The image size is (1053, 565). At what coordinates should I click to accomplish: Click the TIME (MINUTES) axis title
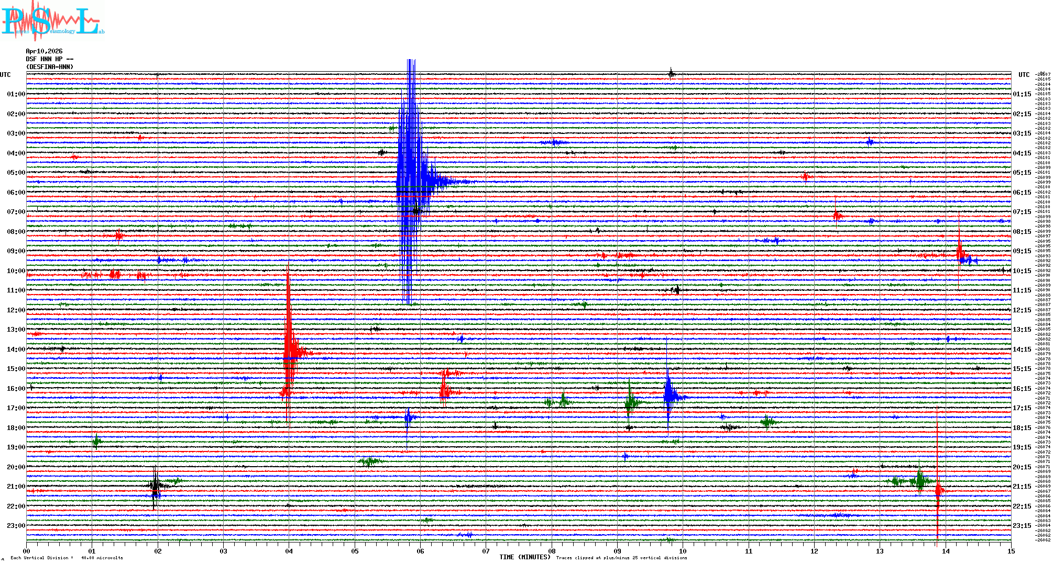click(525, 557)
